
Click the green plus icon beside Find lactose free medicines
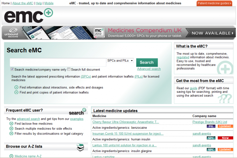click(11, 124)
